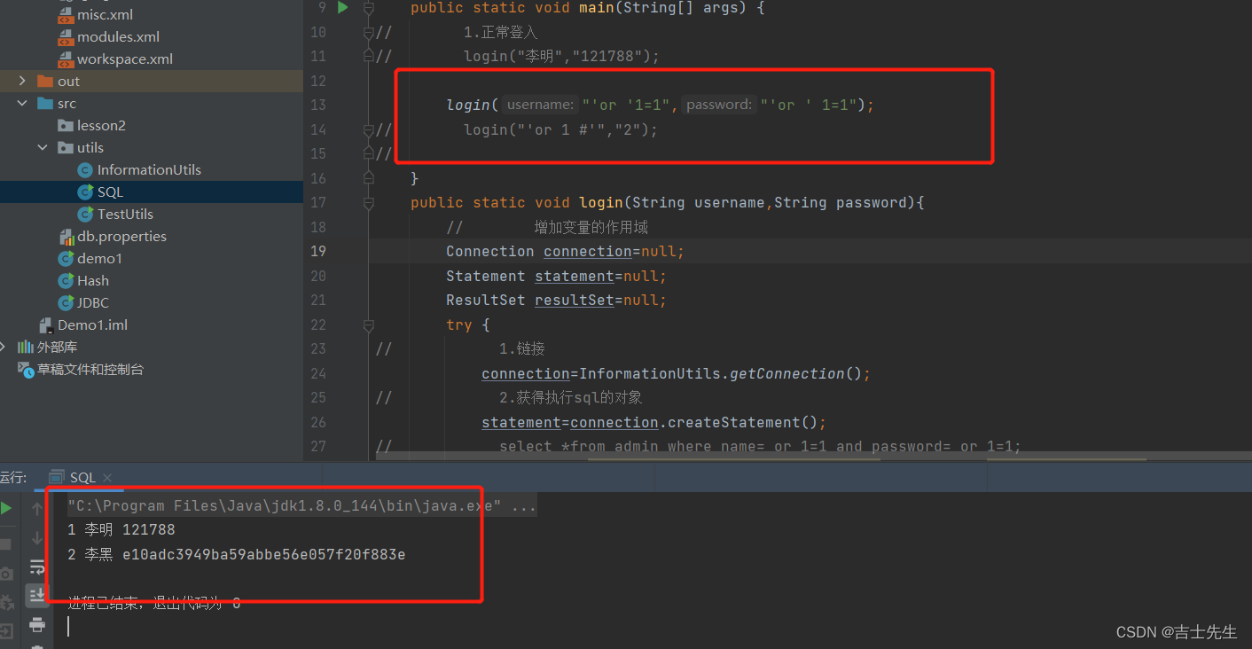Click the getConnection method call

(x=786, y=373)
